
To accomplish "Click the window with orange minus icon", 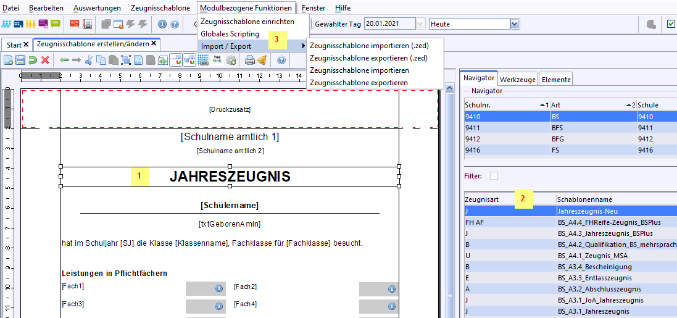I will tap(118, 25).
